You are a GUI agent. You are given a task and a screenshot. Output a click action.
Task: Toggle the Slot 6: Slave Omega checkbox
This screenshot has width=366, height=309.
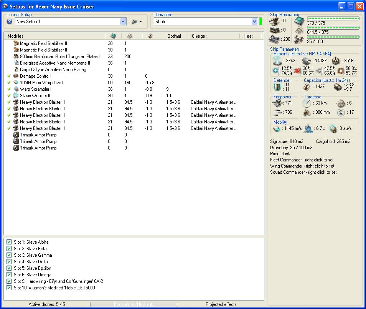pos(9,275)
